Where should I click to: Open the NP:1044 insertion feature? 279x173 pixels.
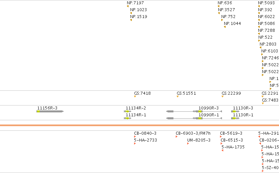[x=232, y=24]
